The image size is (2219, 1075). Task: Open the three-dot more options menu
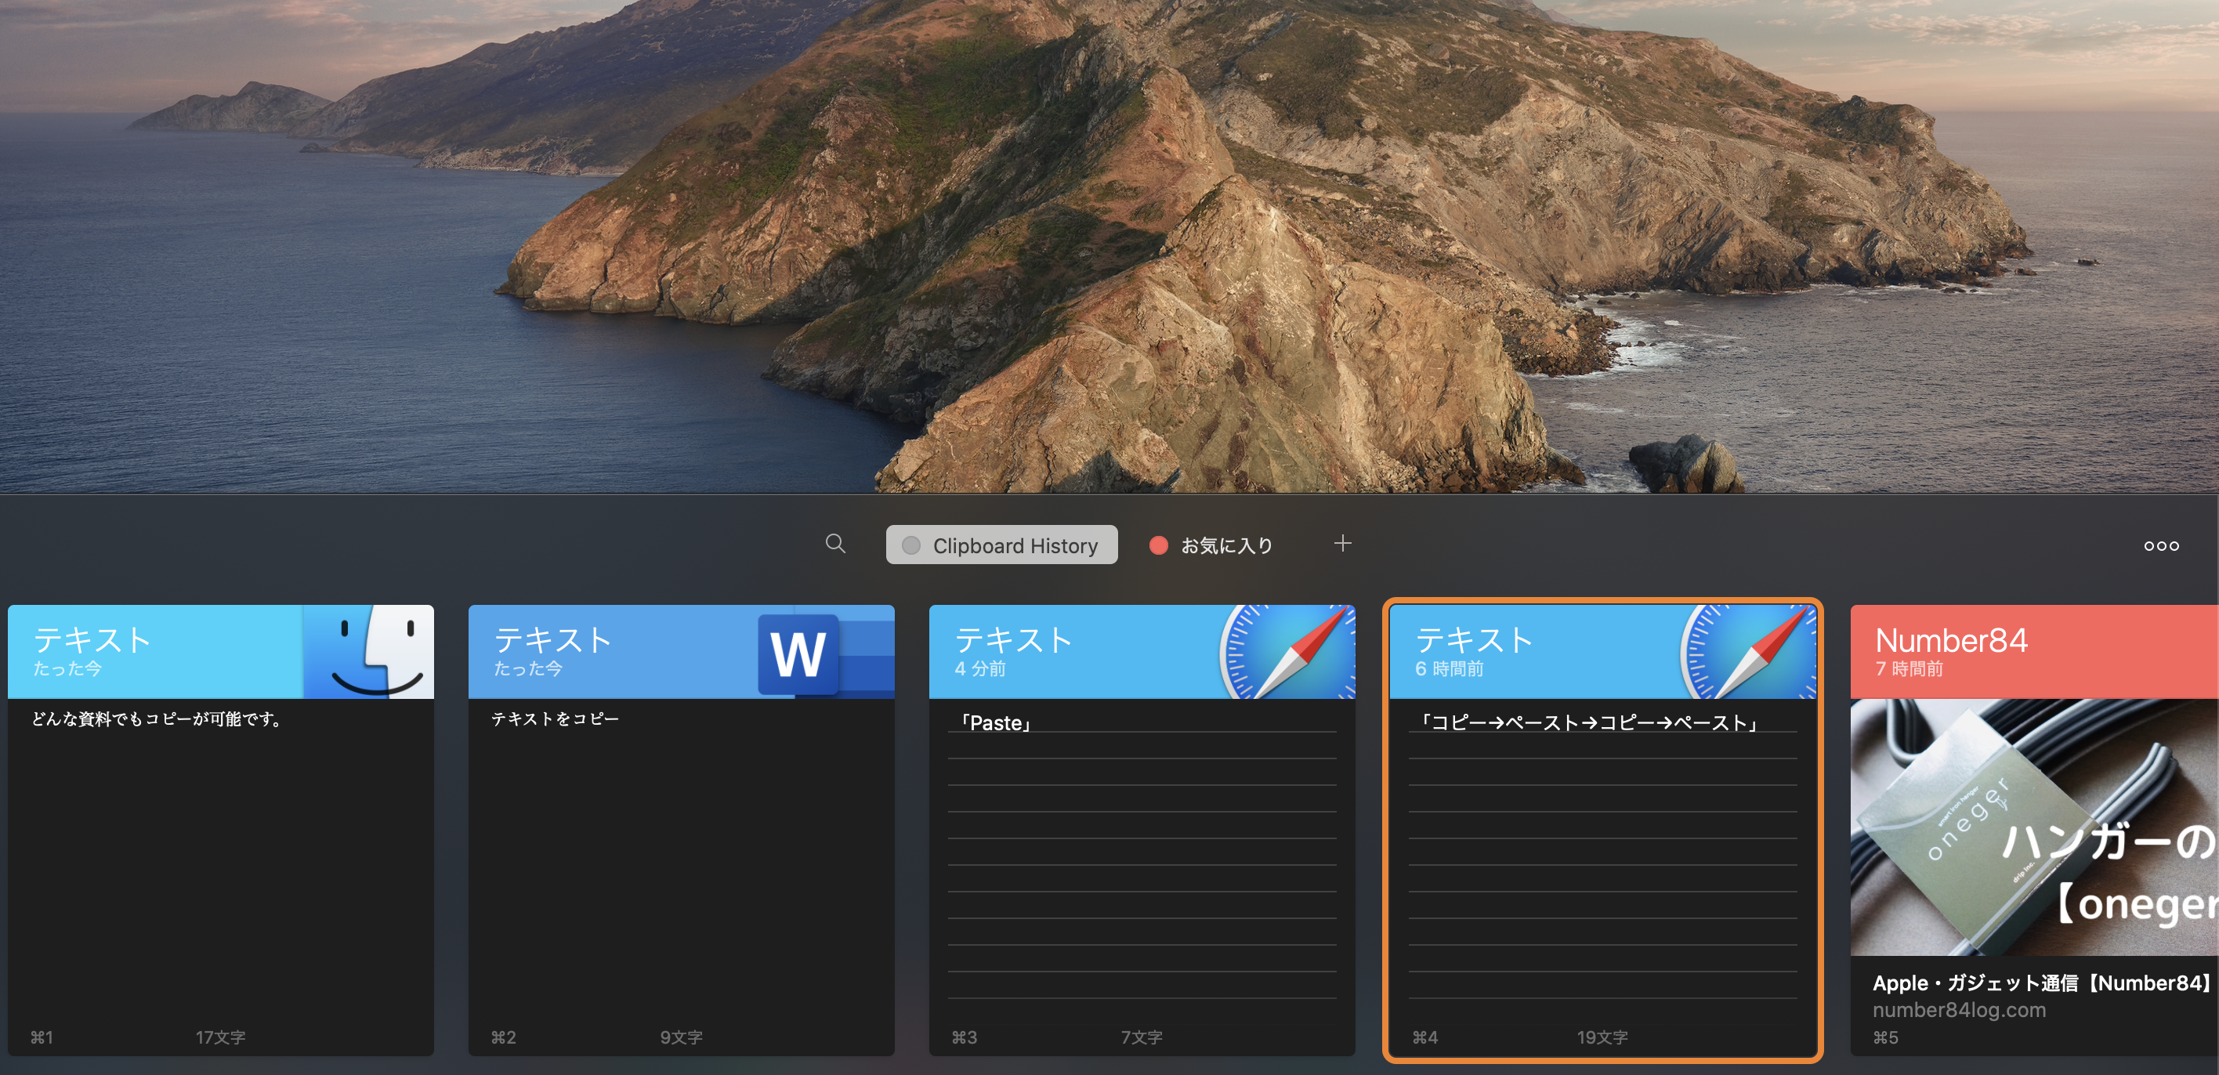pos(2160,545)
